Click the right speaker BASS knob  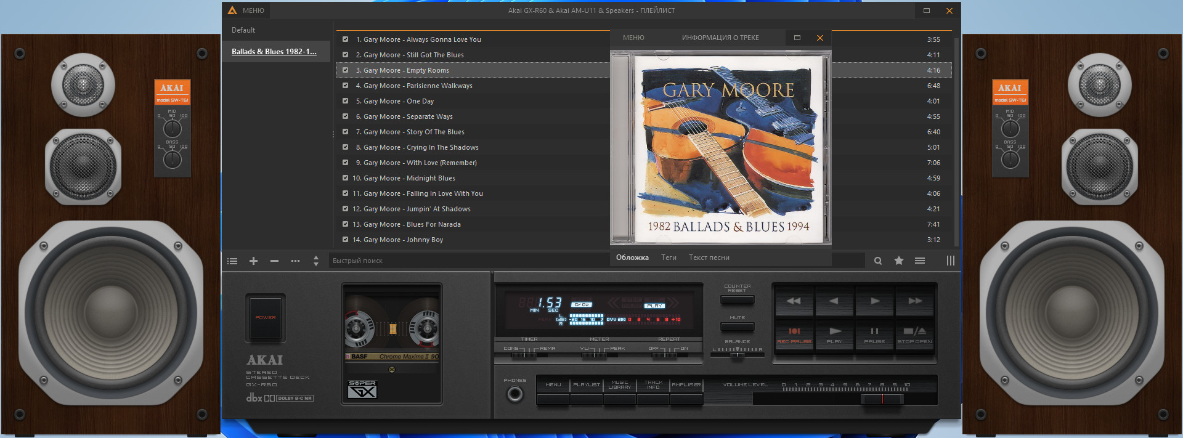pos(1010,159)
